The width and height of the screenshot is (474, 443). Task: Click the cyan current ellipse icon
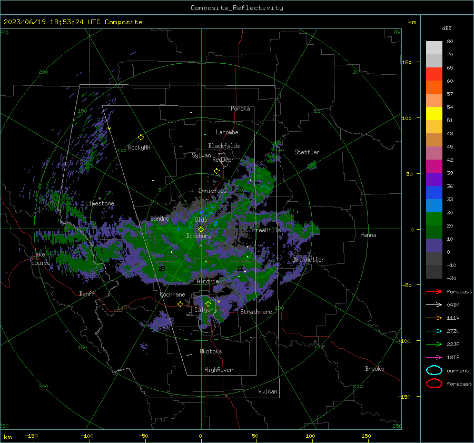tap(434, 370)
